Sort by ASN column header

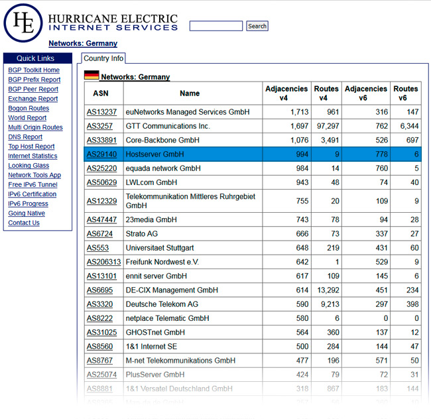(104, 93)
